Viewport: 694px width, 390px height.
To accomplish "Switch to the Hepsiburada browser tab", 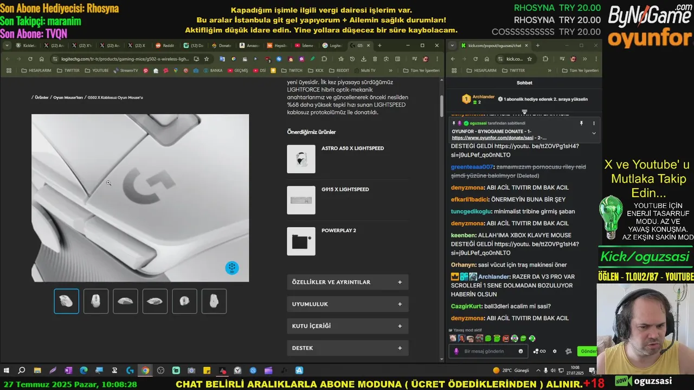I will 278,45.
